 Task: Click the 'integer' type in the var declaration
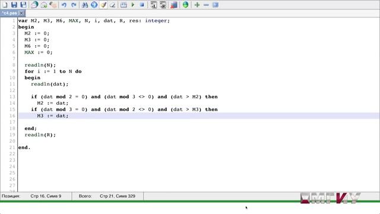[x=156, y=21]
